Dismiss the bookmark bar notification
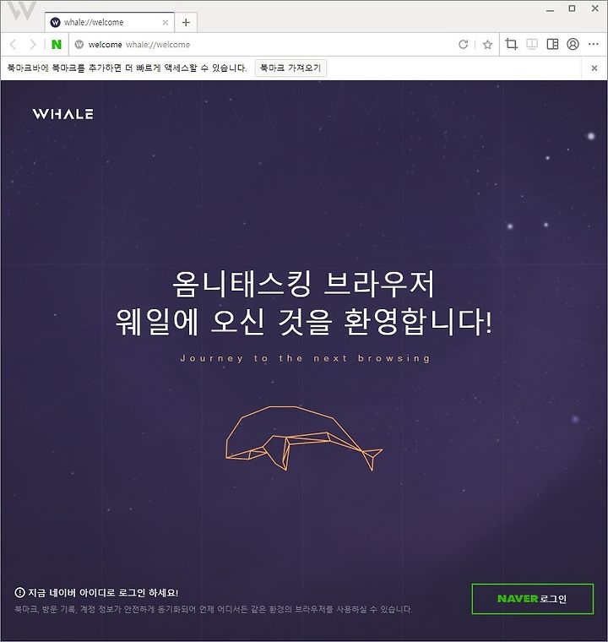This screenshot has height=642, width=608. point(594,68)
